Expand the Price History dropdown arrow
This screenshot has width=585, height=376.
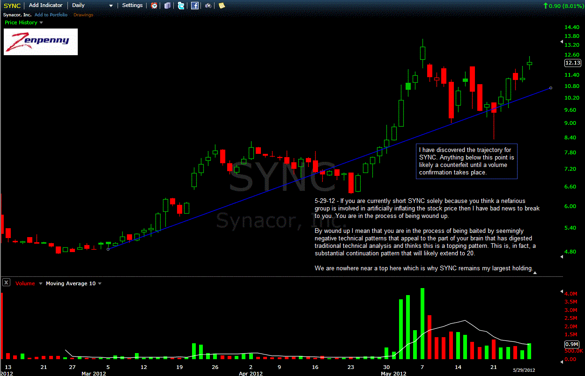41,22
